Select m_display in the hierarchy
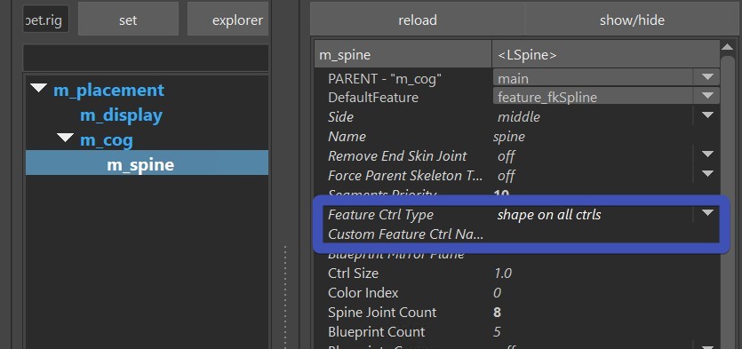742x349 pixels. (121, 115)
